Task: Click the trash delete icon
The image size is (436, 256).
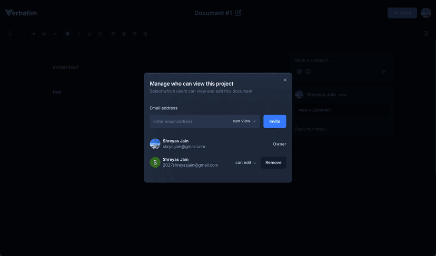Action: [425, 34]
